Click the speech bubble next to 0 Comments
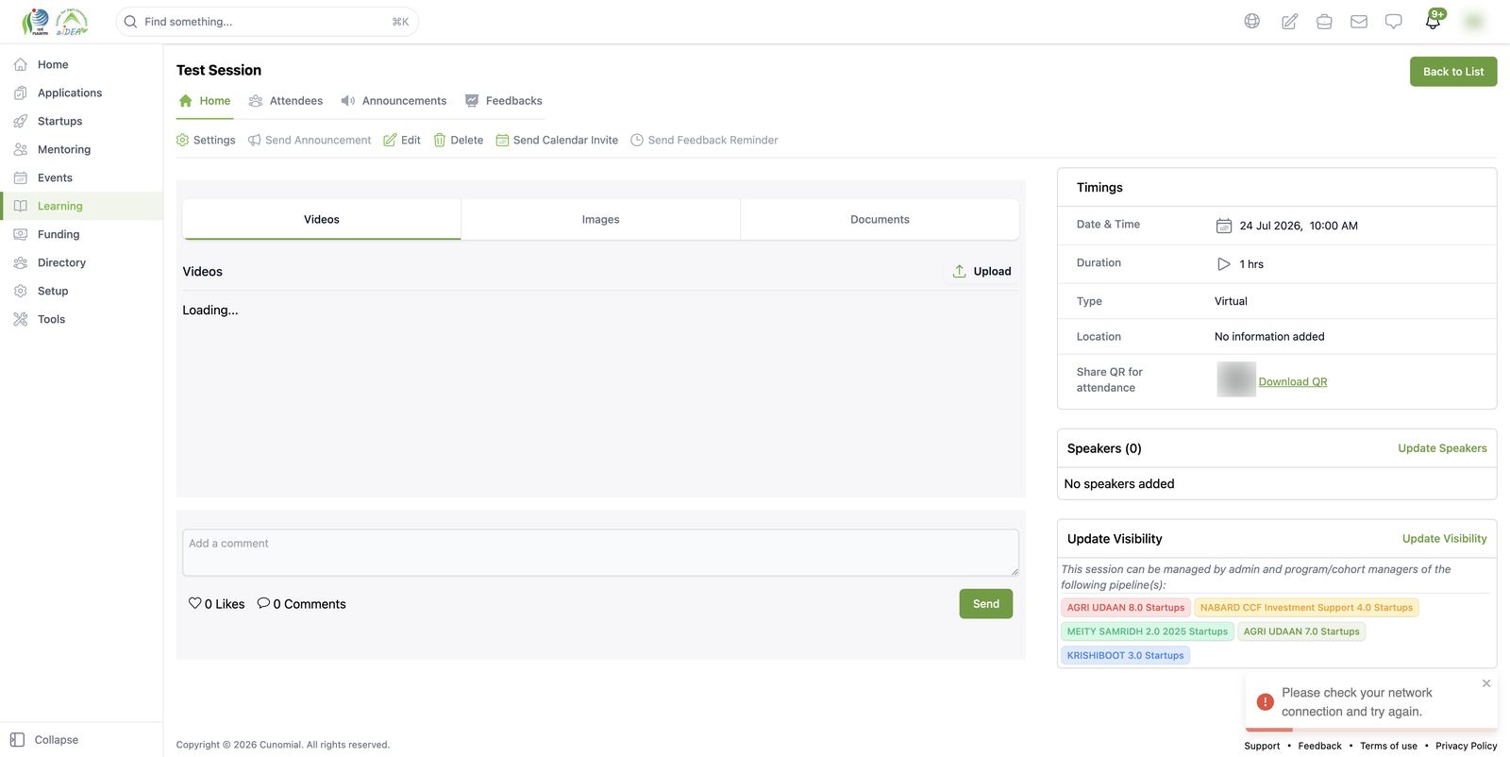 pos(263,603)
